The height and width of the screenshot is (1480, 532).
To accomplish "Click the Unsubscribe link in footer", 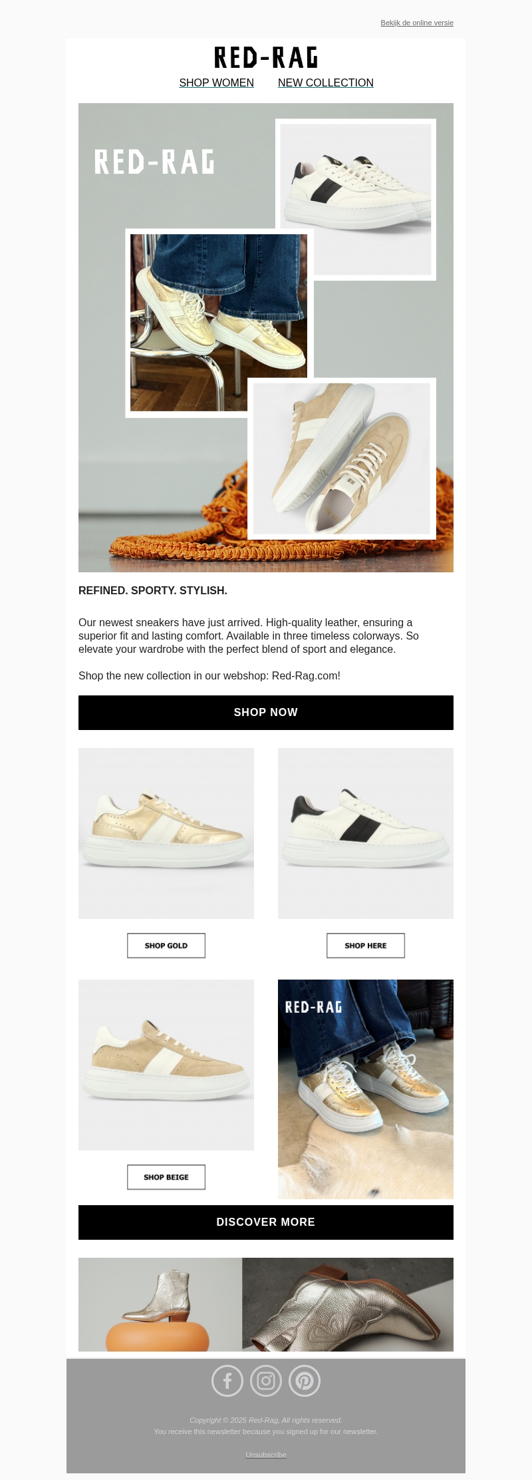I will 266,1455.
